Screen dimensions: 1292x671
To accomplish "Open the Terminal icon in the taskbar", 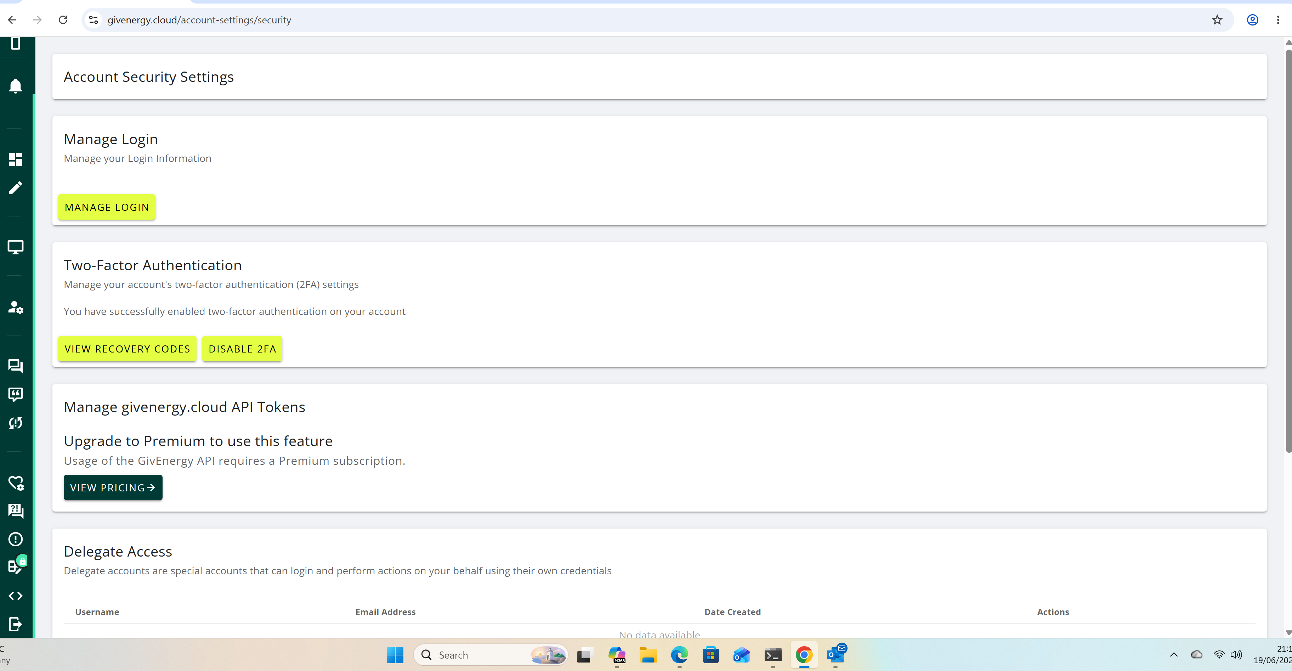I will (x=773, y=655).
